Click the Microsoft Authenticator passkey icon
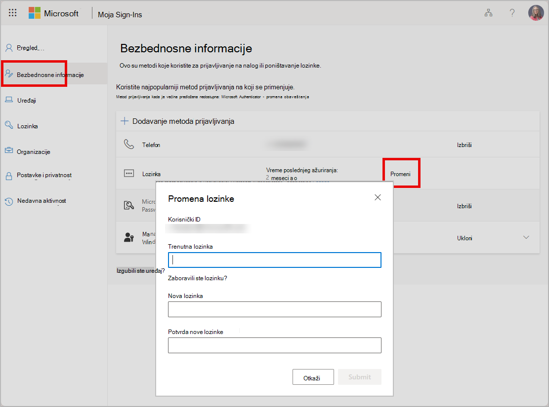Image resolution: width=549 pixels, height=407 pixels. (x=129, y=205)
